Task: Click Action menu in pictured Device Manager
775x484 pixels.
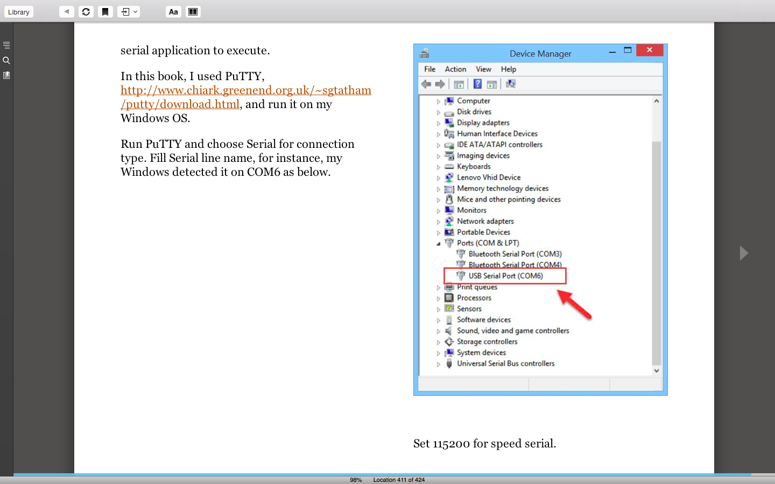Action: (455, 69)
